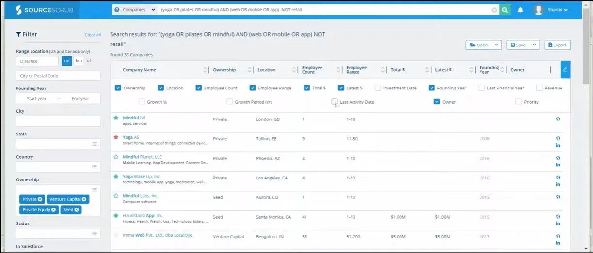Enable the Last Financial Year checkbox

481,88
